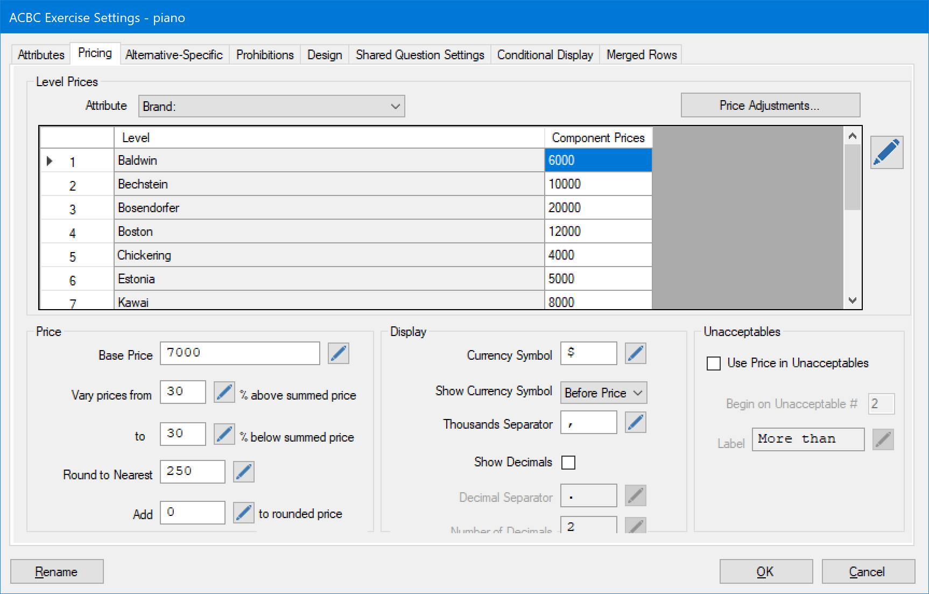Select Chickering component price 4000 cell
The width and height of the screenshot is (929, 594).
599,255
